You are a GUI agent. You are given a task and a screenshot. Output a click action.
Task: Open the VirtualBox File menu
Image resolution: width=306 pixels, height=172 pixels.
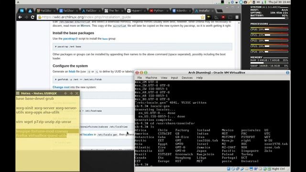pos(140,77)
